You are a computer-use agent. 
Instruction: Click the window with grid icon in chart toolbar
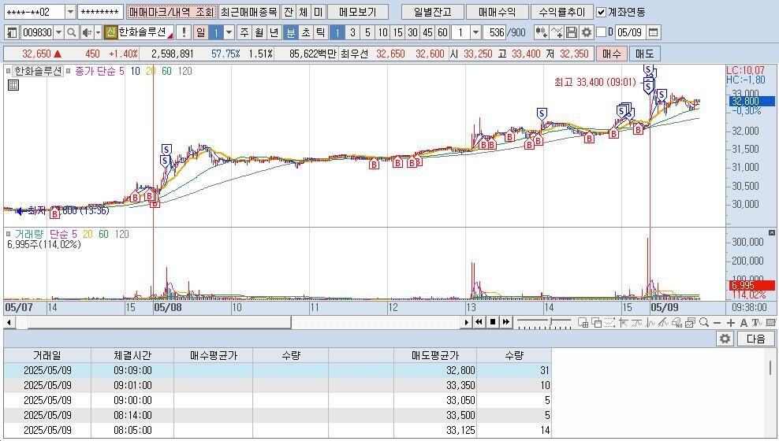(x=583, y=322)
